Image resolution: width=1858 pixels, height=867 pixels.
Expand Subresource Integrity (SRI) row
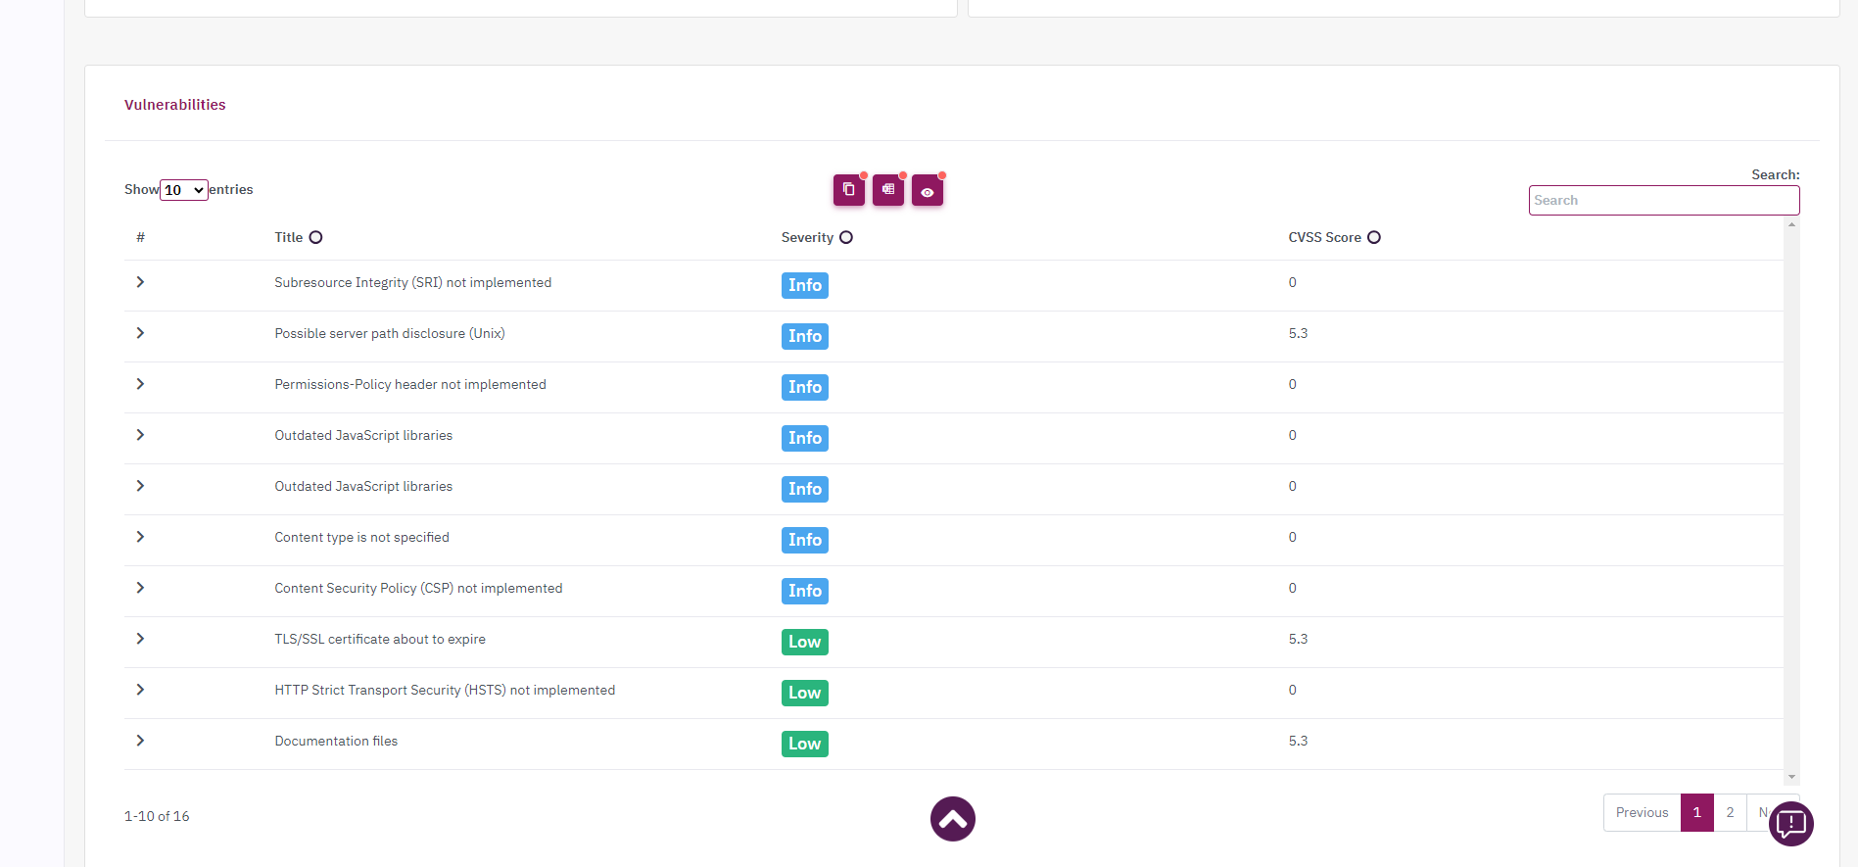140,282
